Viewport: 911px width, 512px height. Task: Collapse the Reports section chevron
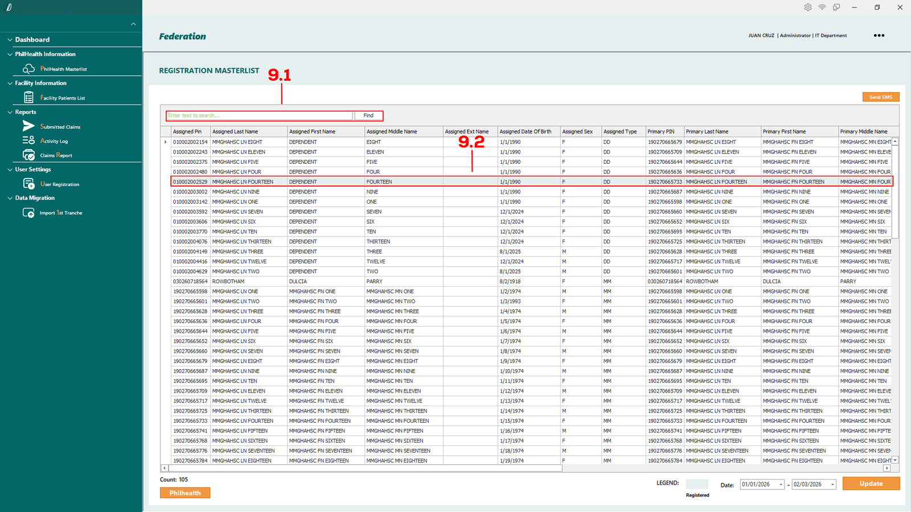click(10, 112)
